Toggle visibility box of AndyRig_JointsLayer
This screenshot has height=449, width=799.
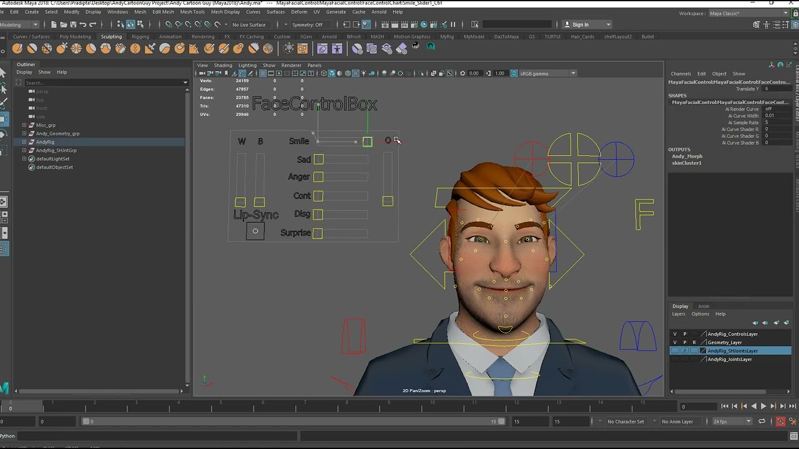coord(675,359)
